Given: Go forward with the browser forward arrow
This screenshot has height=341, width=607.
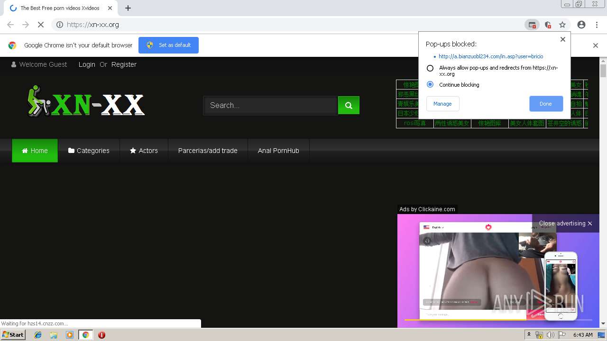Looking at the screenshot, I should (26, 25).
